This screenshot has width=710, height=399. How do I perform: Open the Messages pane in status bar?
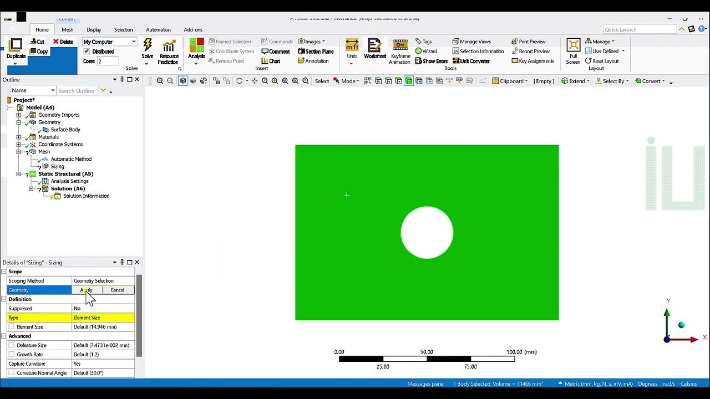tap(425, 384)
